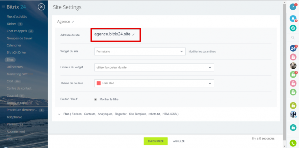Click the Favicon link
The height and width of the screenshot is (148, 299).
tap(77, 114)
